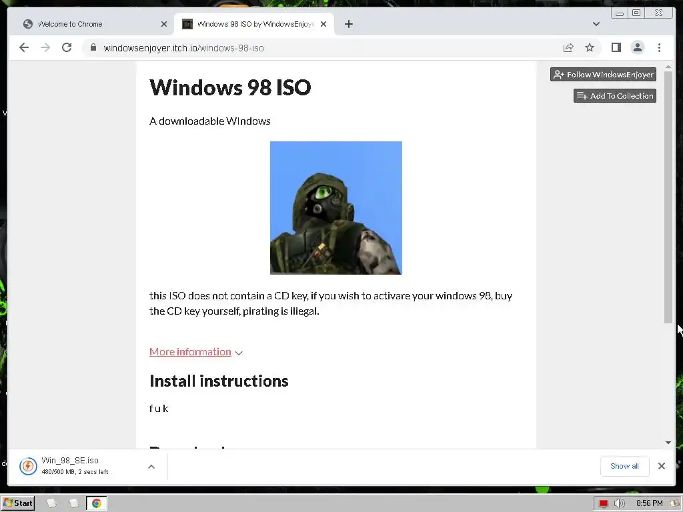
Task: Click the address bar URL
Action: [183, 48]
